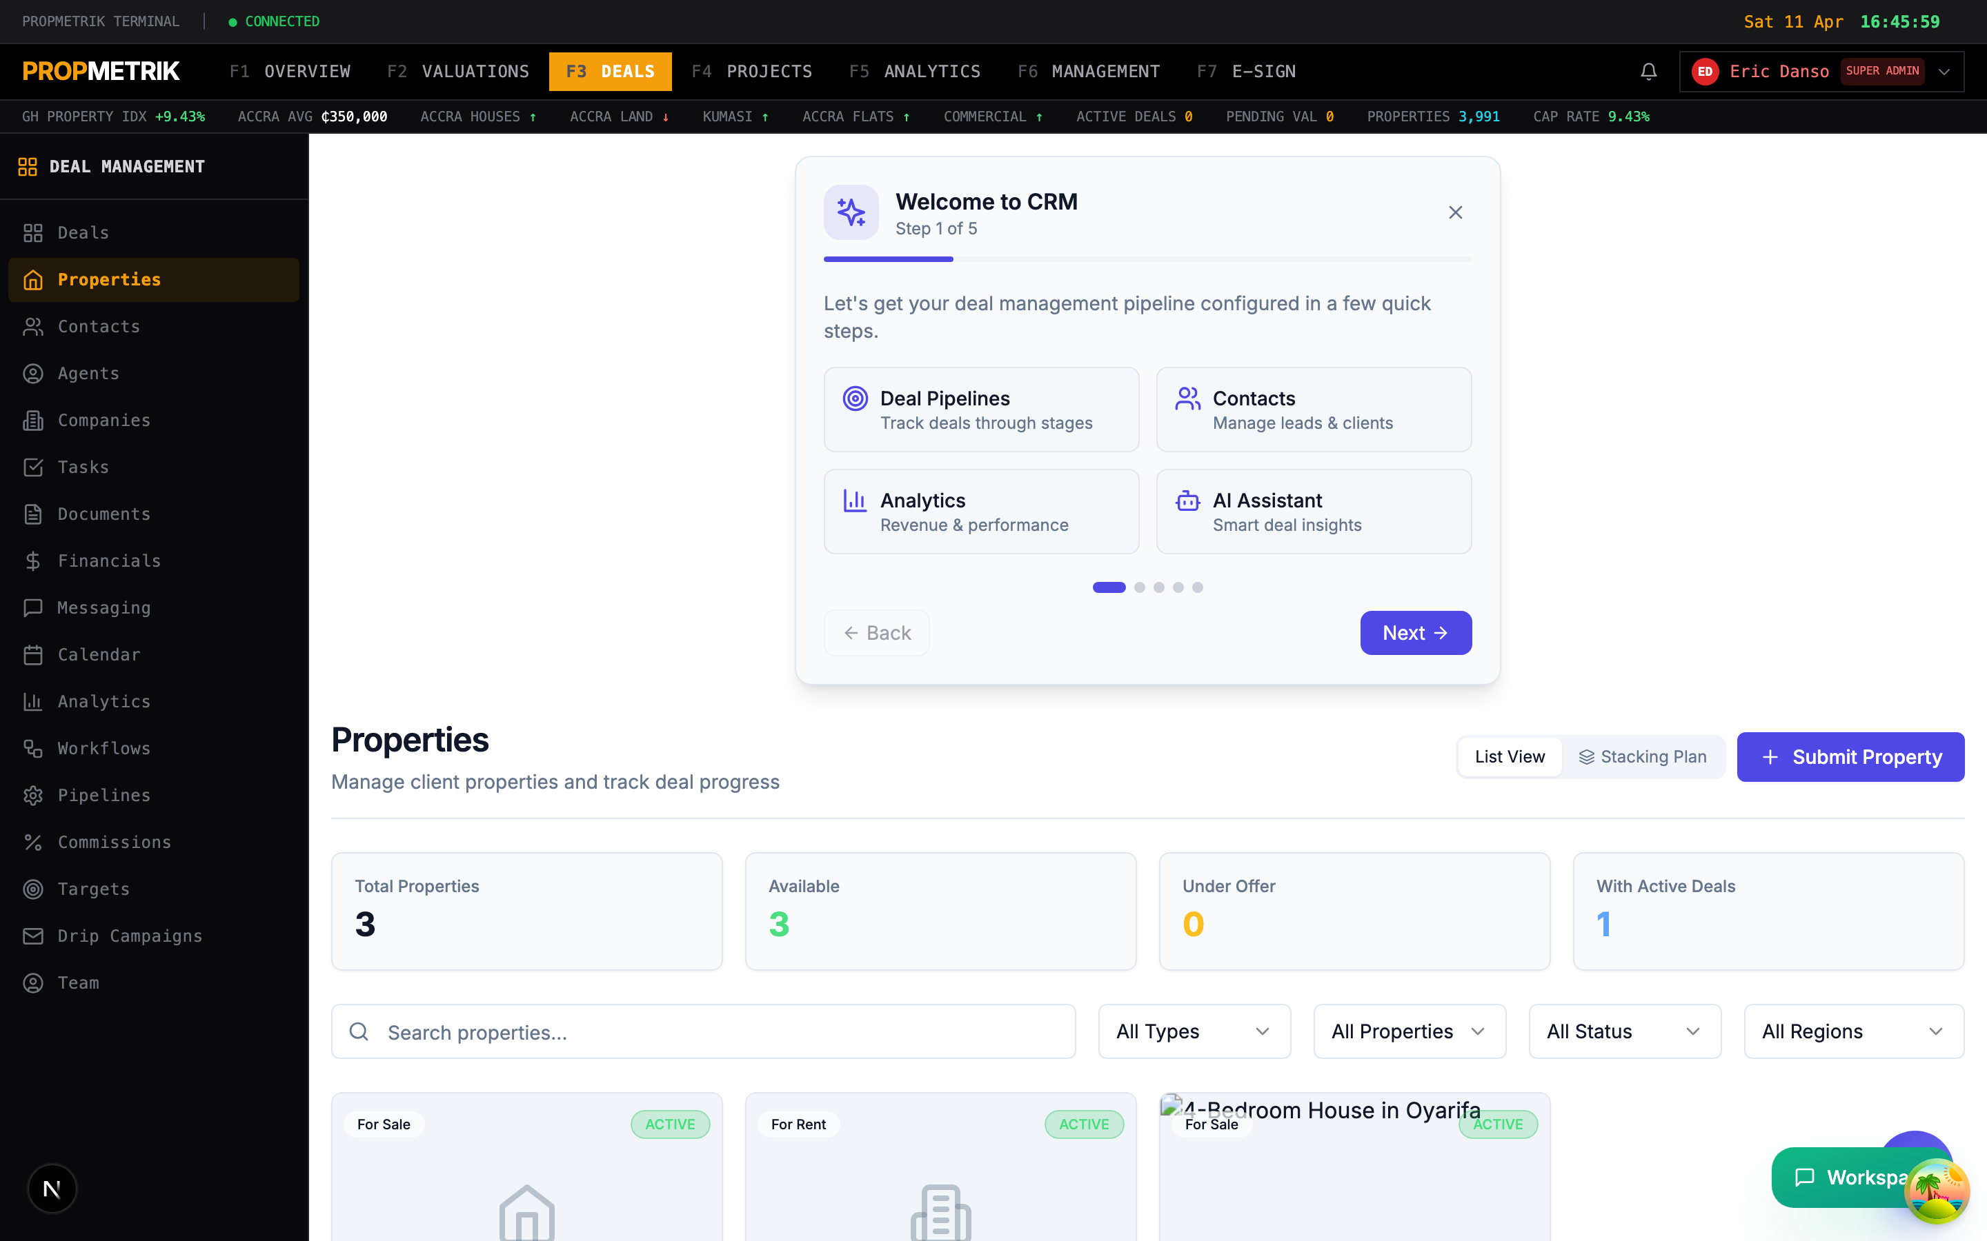Switch to Stacking Plan view

[x=1642, y=757]
